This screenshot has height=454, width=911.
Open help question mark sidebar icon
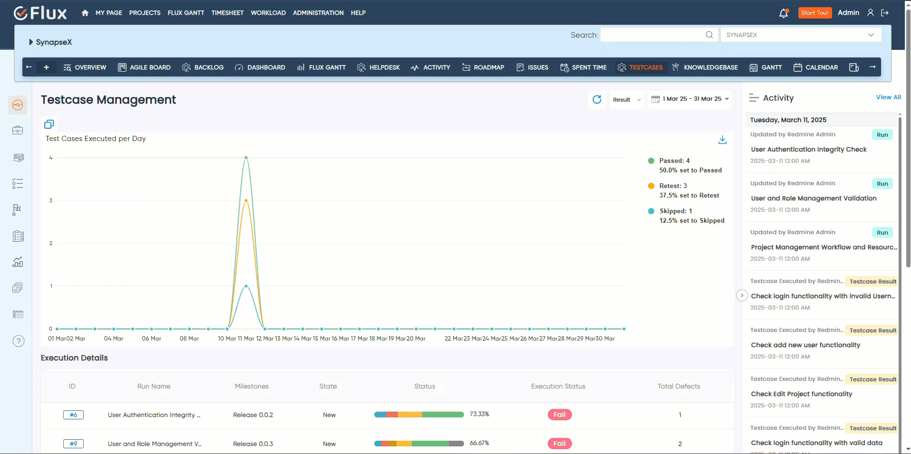(18, 341)
